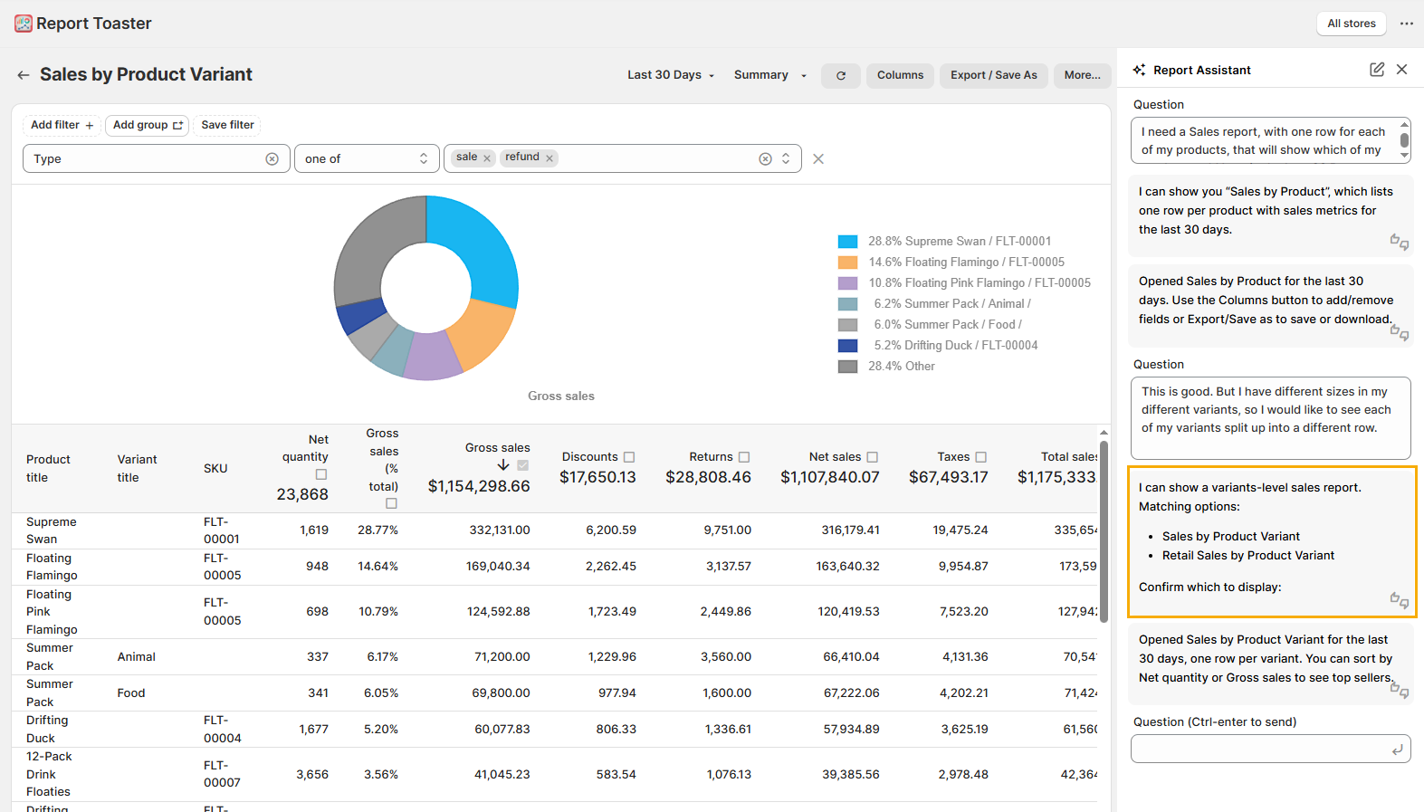The height and width of the screenshot is (812, 1424).
Task: Toggle the Returns column checkbox
Action: pyautogui.click(x=744, y=457)
